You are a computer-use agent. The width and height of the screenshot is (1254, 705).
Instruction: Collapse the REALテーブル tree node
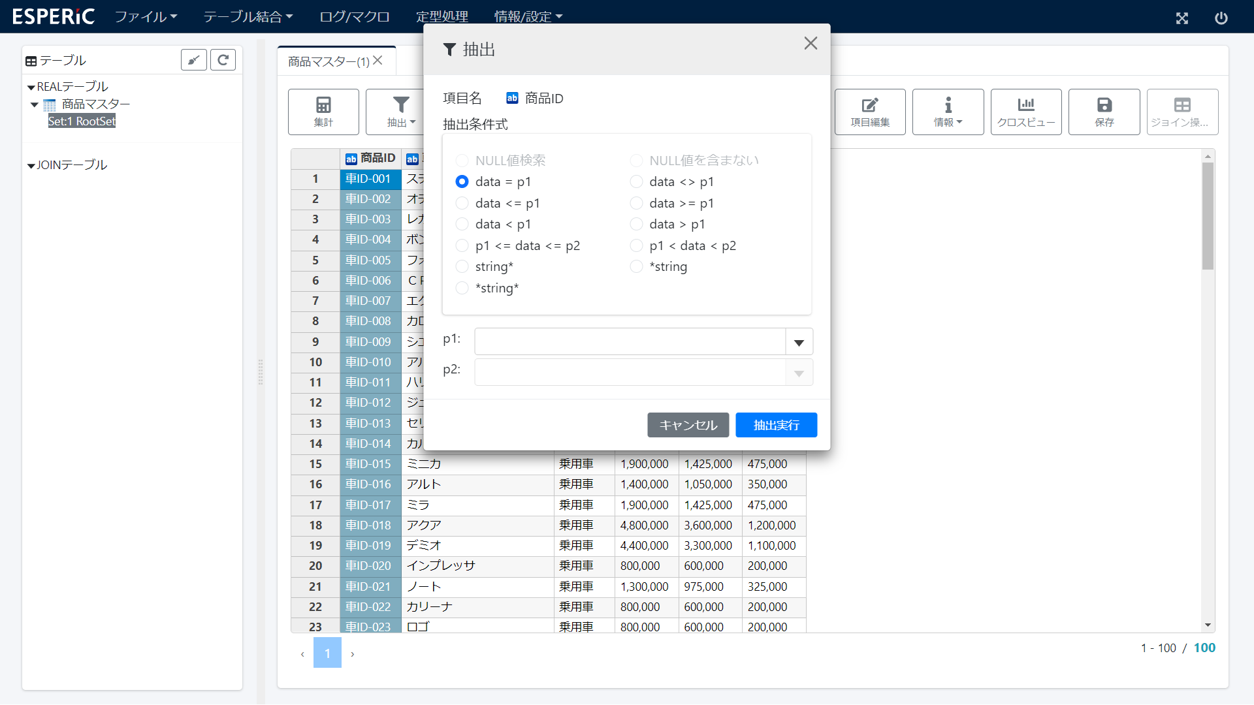(x=31, y=87)
